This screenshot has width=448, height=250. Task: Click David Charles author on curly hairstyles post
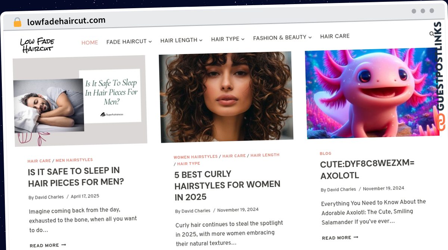coord(196,211)
